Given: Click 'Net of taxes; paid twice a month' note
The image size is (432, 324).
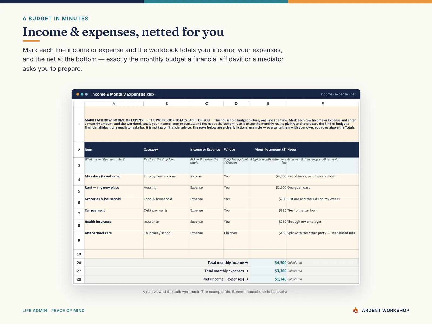Looking at the screenshot, I should point(323,180).
